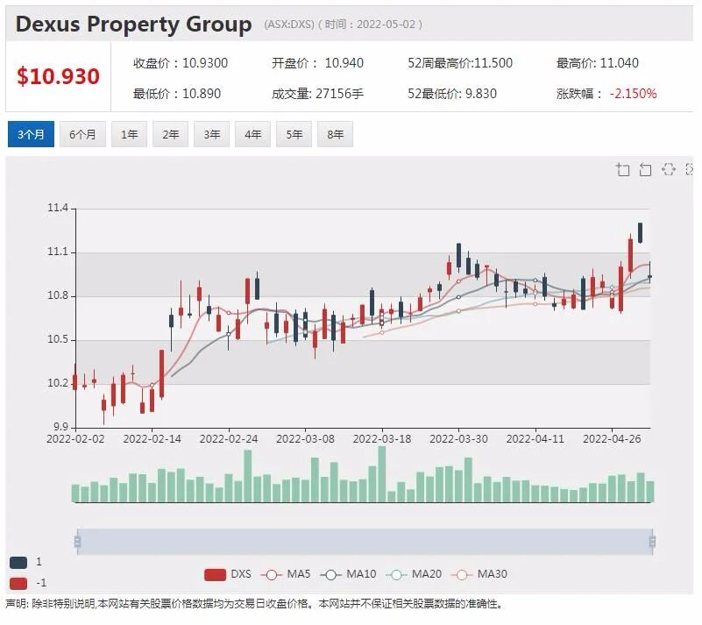
Task: Click the last dark candlestick at chart's right edge
Action: [x=649, y=277]
